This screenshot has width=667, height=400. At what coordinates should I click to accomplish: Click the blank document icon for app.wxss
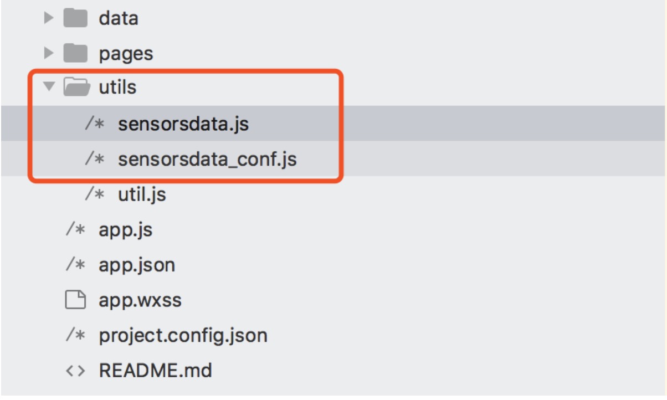76,301
